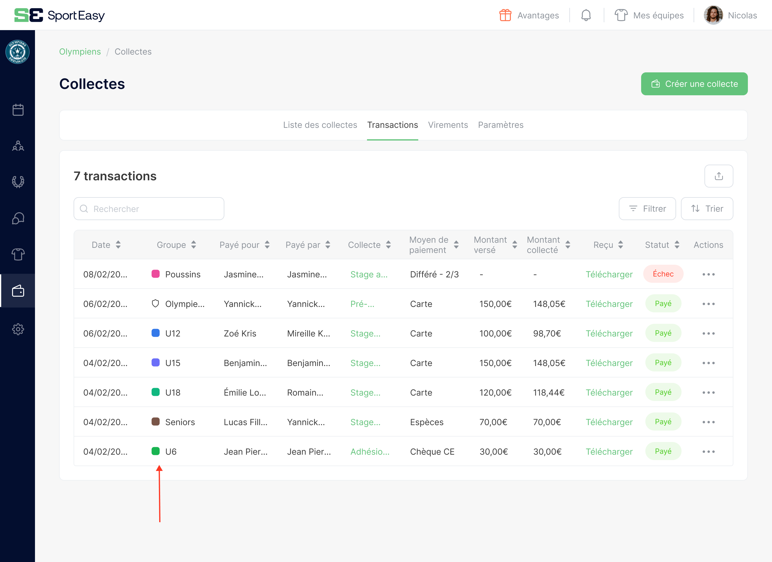Viewport: 772px width, 562px height.
Task: Switch to the Virements tab
Action: [x=448, y=125]
